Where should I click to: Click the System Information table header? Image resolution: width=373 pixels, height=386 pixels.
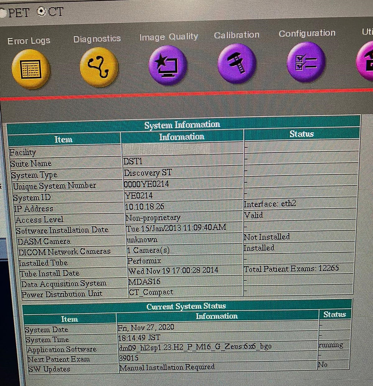pyautogui.click(x=182, y=125)
